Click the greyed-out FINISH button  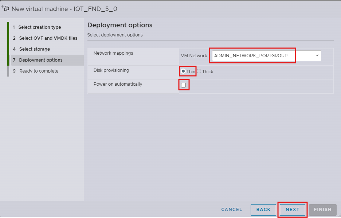323,210
